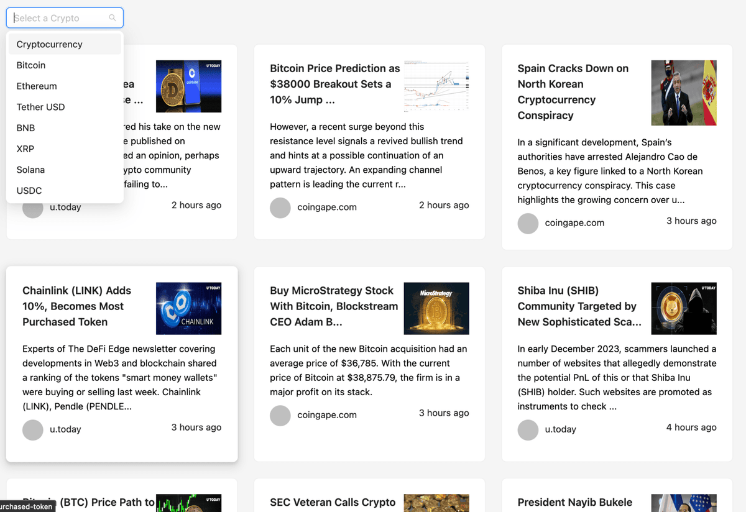Viewport: 746px width, 512px height.
Task: Choose the 'BNB' dropdown option
Action: pos(65,128)
